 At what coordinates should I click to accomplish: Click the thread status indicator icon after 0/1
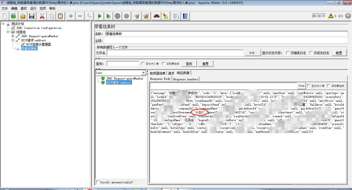348,16
